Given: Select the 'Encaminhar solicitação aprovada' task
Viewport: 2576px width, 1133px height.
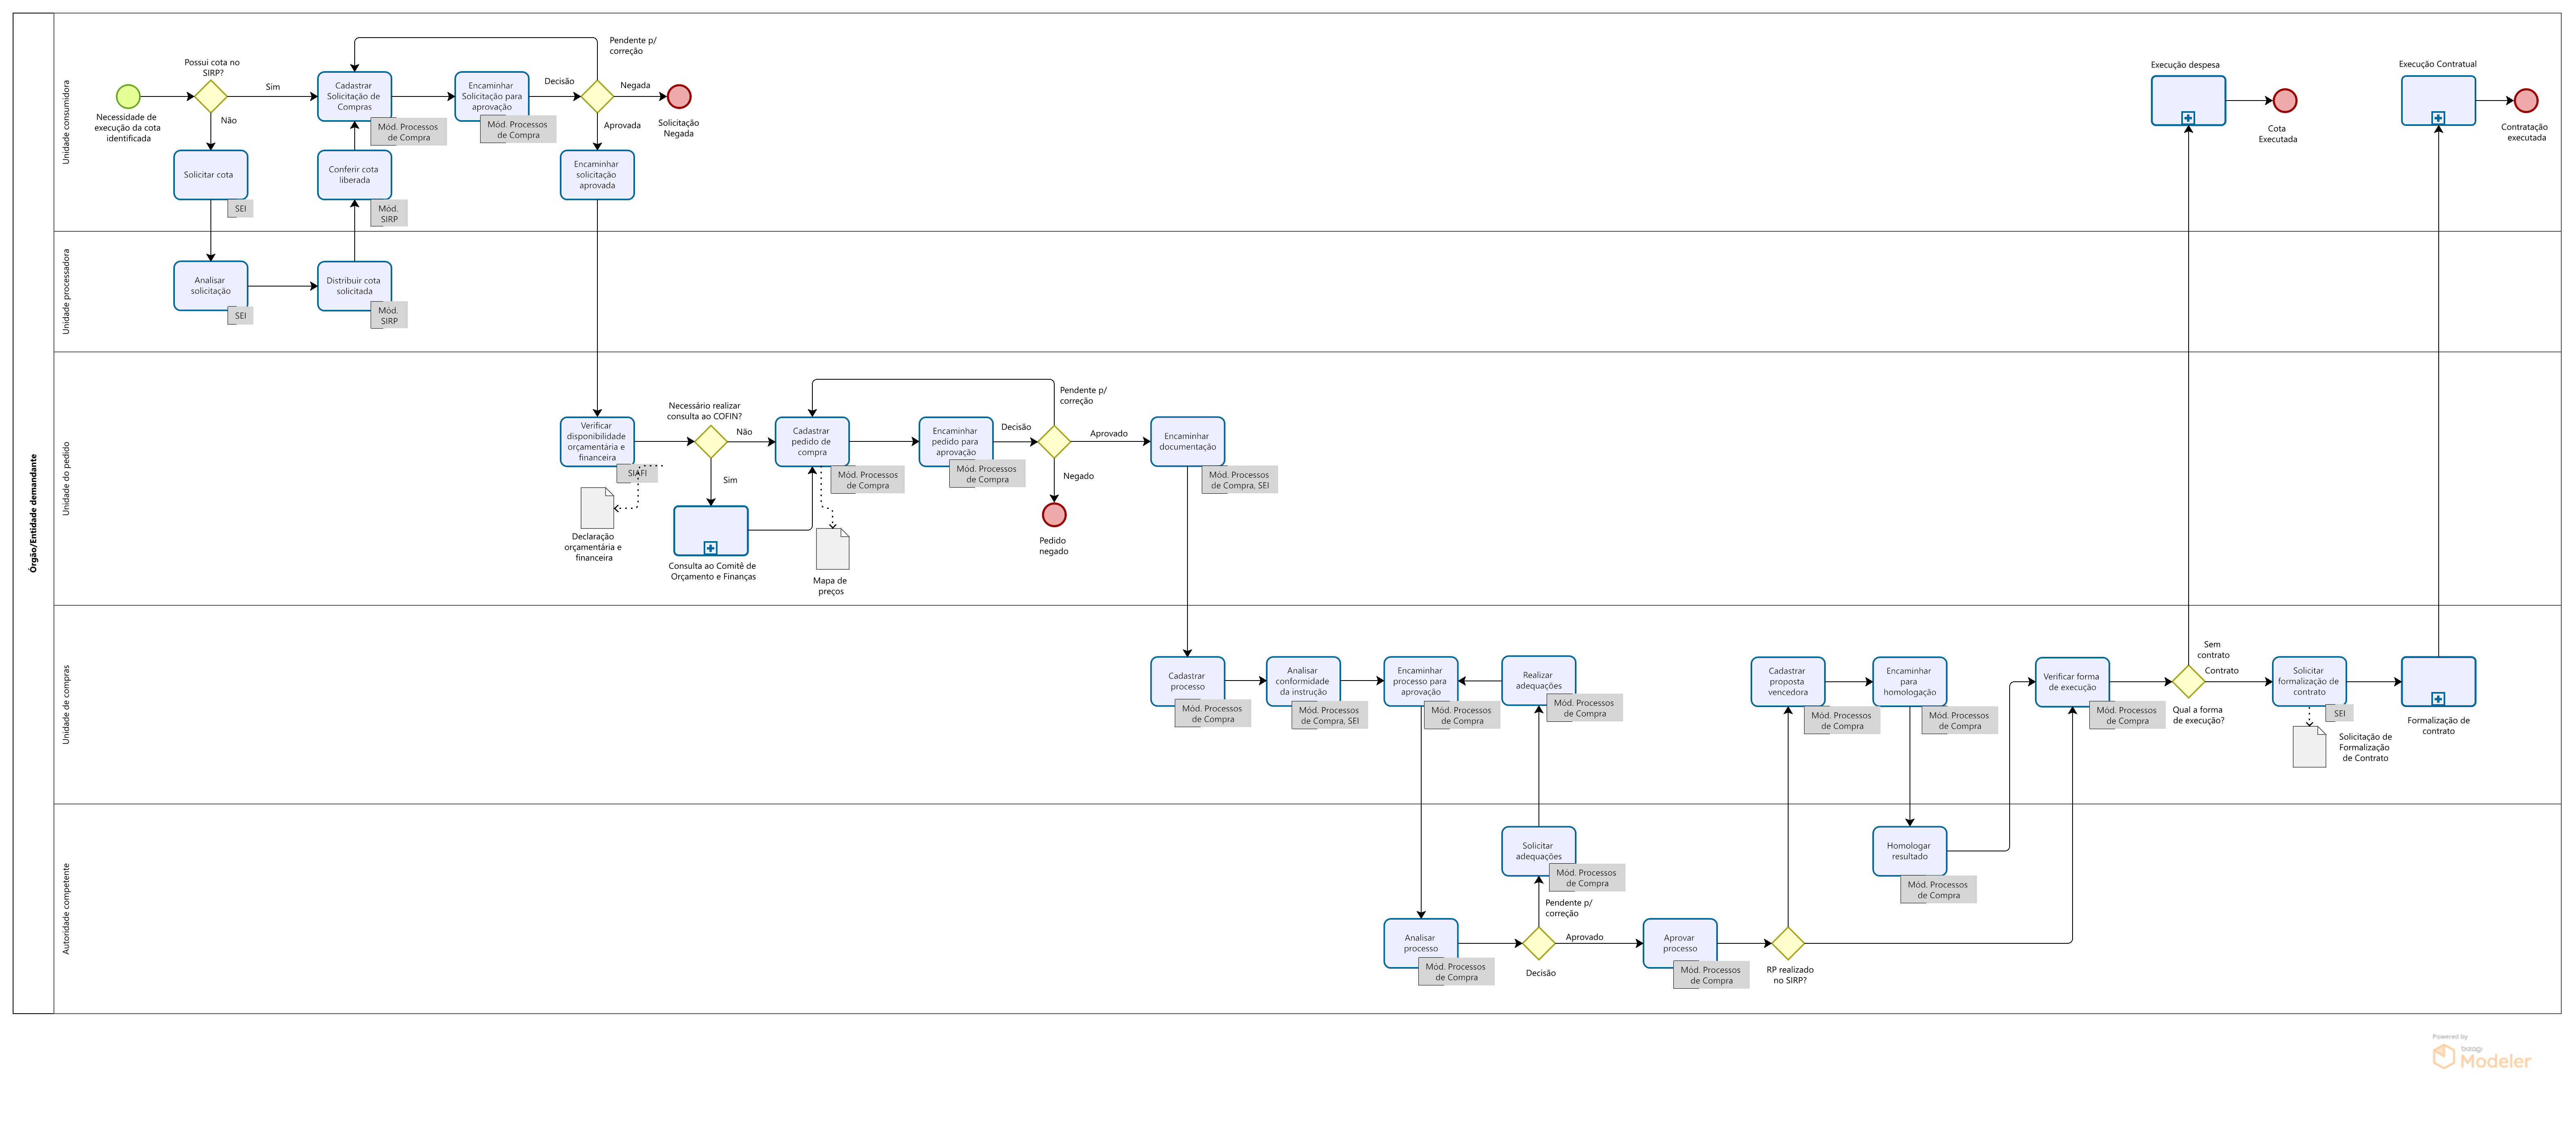Looking at the screenshot, I should [597, 175].
